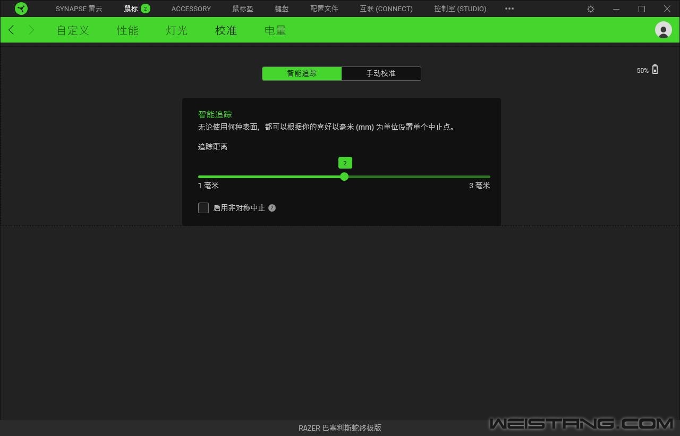
Task: Go to the 电量 subtab
Action: point(275,30)
